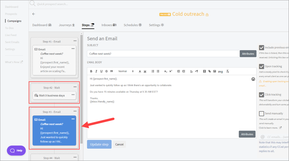289x161 pixels.
Task: Apply italic formatting in editor toolbar
Action: click(96, 71)
